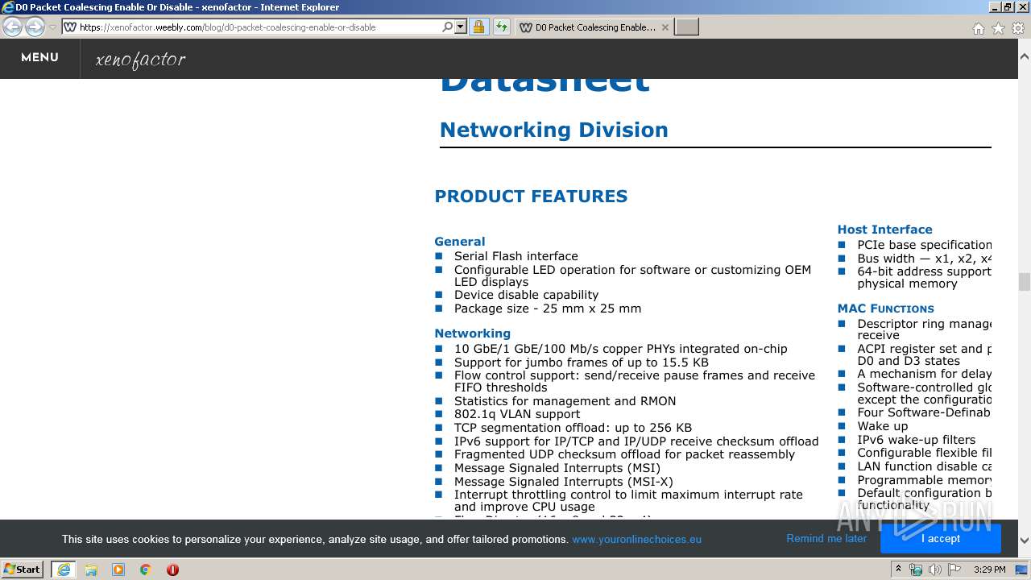Click the 3:29 PM taskbar clock
The width and height of the screenshot is (1031, 580).
point(989,570)
